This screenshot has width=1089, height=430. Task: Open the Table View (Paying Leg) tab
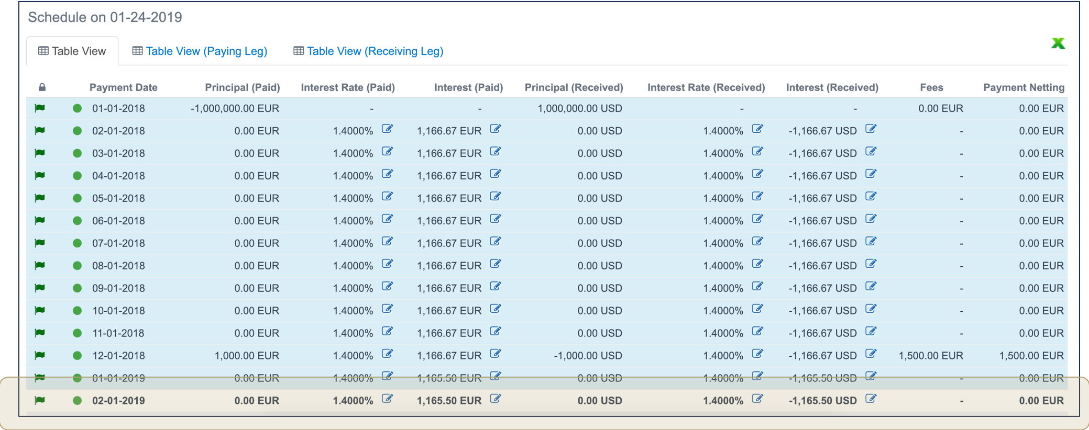pos(200,51)
